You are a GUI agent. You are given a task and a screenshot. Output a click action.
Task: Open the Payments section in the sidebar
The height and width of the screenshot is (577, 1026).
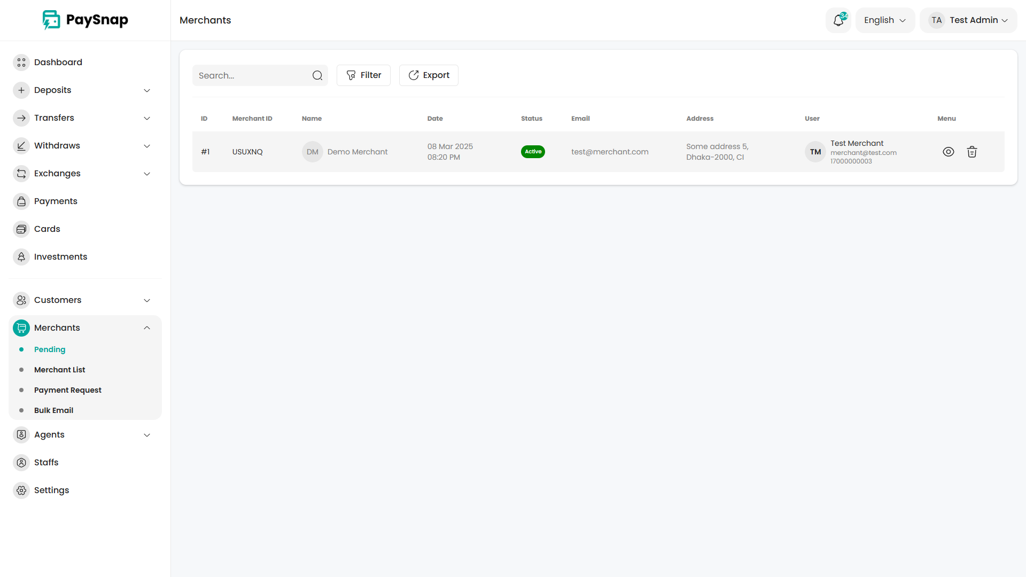(56, 201)
